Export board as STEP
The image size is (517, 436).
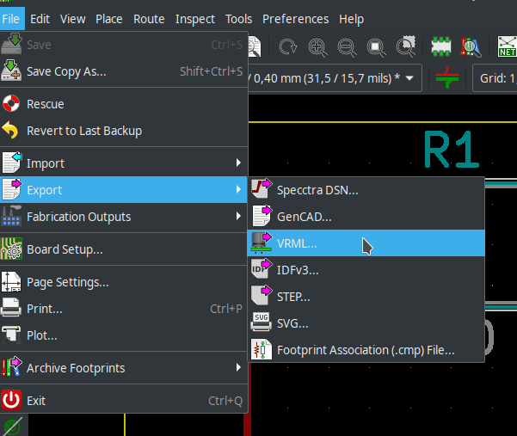[x=366, y=297]
